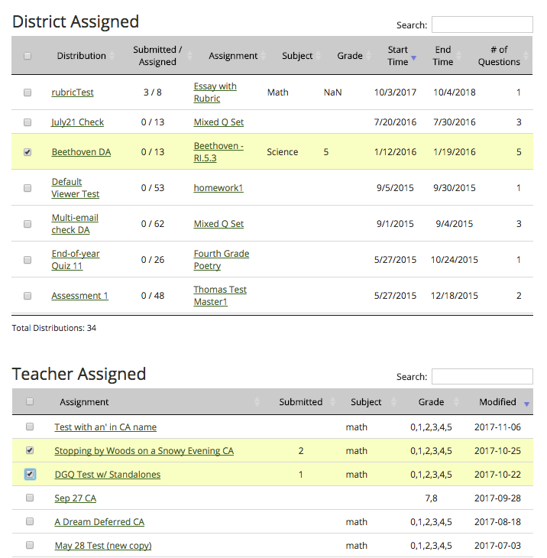The height and width of the screenshot is (558, 547).
Task: Open the Sep 27 CA link
Action: [76, 498]
